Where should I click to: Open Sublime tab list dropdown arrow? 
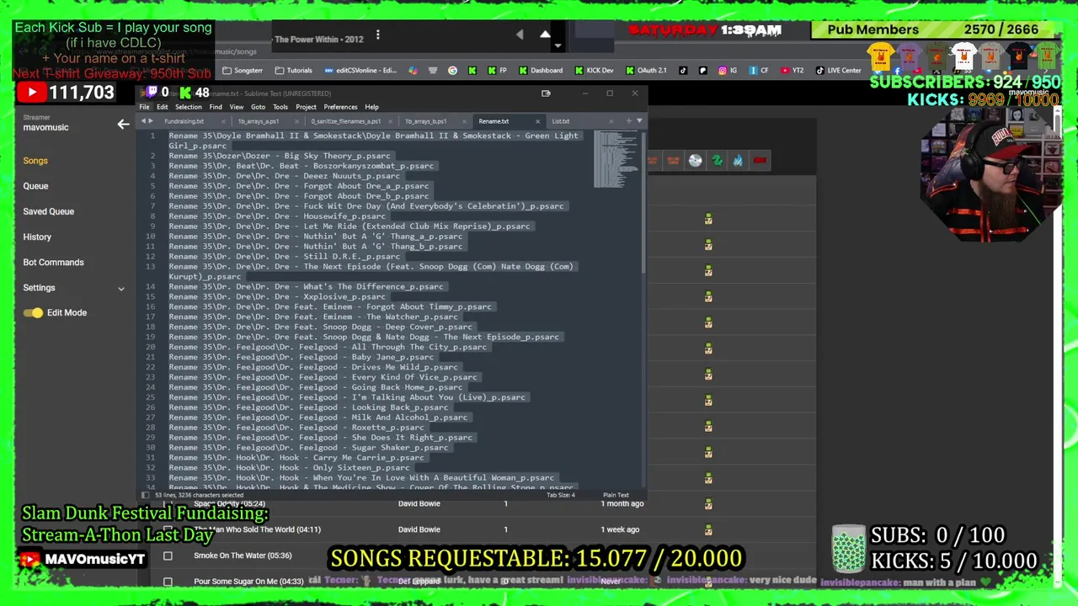click(x=639, y=121)
